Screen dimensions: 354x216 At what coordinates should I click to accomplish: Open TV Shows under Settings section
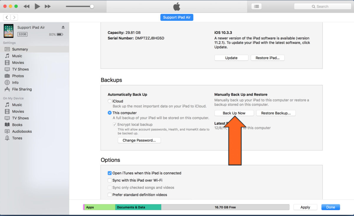tap(35, 69)
